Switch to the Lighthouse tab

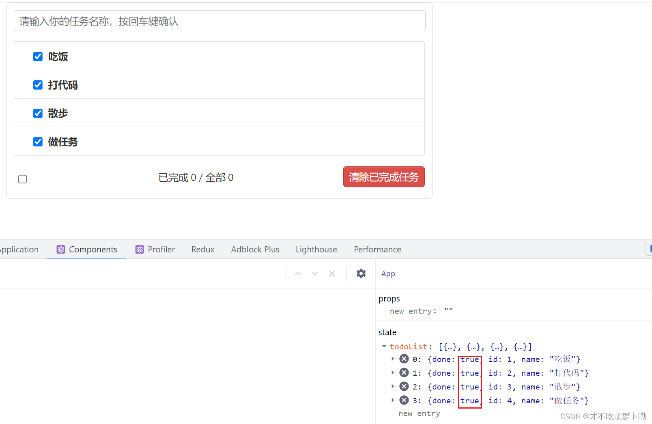click(x=316, y=249)
